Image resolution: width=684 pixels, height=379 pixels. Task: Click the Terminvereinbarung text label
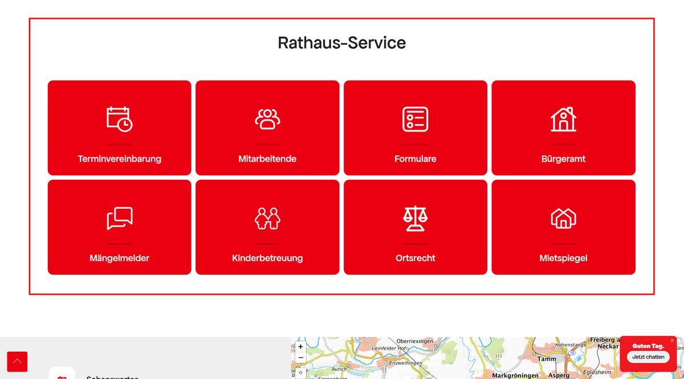(x=119, y=159)
